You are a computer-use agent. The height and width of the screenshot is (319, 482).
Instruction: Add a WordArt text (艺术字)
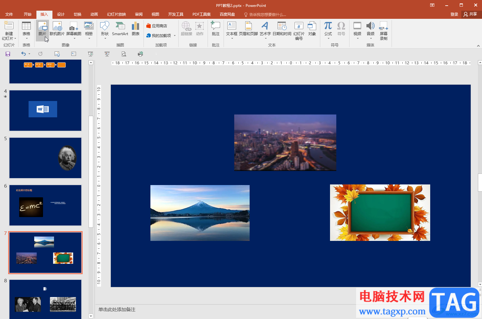click(265, 30)
